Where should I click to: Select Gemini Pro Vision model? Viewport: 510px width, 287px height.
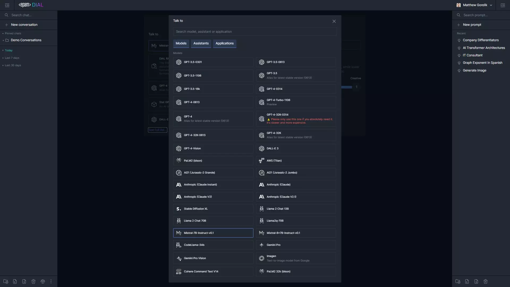pyautogui.click(x=213, y=258)
